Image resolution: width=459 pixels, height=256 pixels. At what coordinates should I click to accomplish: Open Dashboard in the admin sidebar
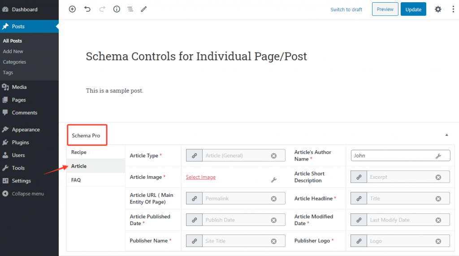tap(29, 9)
